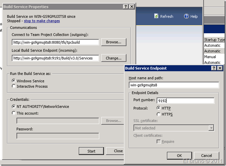
Task: Click the Build Service Properties help question mark
Action: [125, 6]
